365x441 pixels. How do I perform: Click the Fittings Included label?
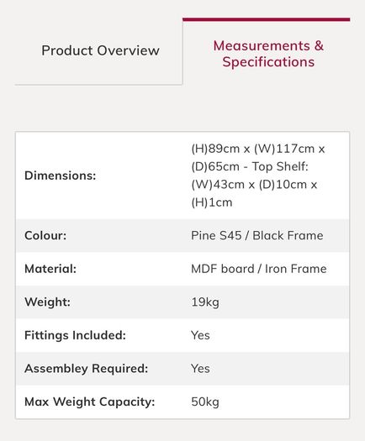(x=75, y=335)
